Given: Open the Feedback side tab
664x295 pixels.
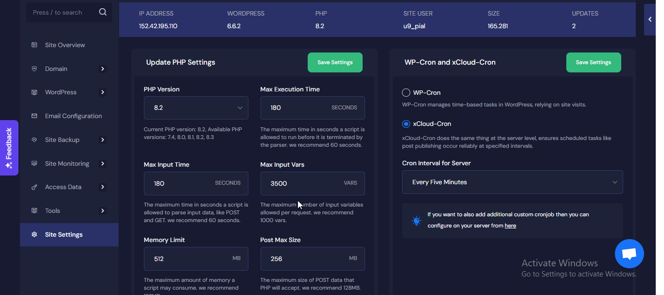Looking at the screenshot, I should (x=9, y=148).
